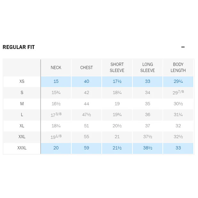
Task: Select the S size row label
Action: tap(22, 92)
